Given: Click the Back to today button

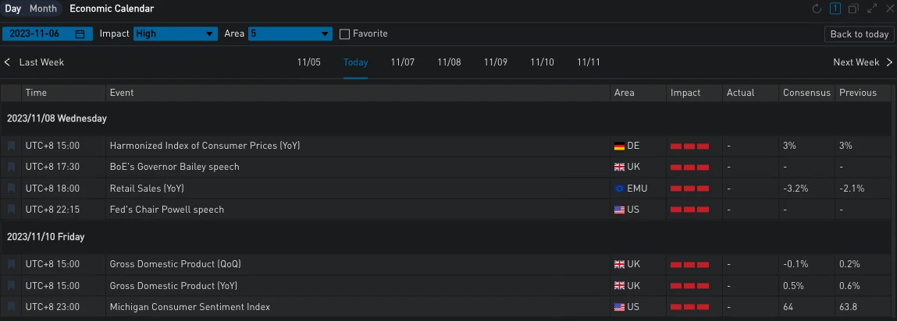Looking at the screenshot, I should click(x=859, y=34).
